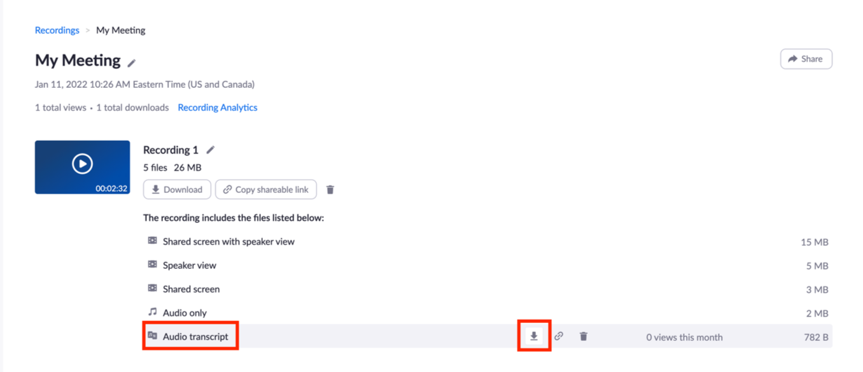The height and width of the screenshot is (372, 863).
Task: Select the Audio transcript file name
Action: (195, 336)
